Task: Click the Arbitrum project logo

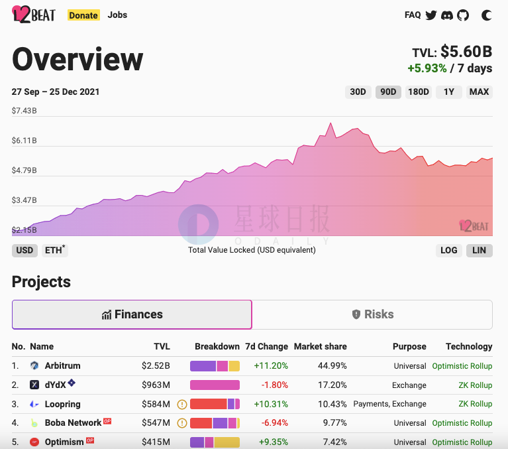Action: click(34, 365)
